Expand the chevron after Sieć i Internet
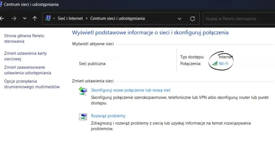Viewport: 275px width, 155px height. (x=87, y=18)
